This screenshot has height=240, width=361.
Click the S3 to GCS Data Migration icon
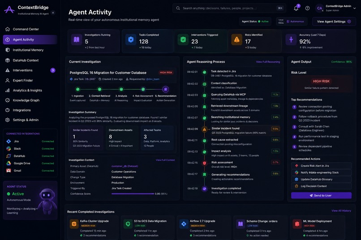[x=128, y=224]
